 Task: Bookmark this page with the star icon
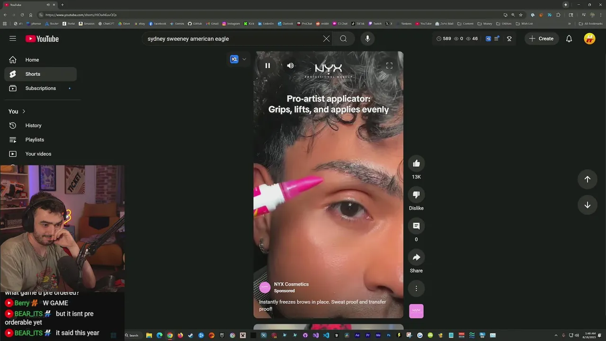(x=521, y=15)
